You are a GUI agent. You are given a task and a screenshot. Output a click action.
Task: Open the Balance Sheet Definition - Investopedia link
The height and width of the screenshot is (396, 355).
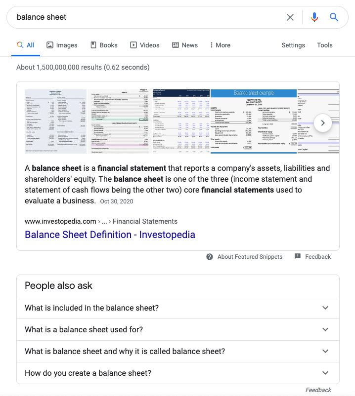pos(110,235)
